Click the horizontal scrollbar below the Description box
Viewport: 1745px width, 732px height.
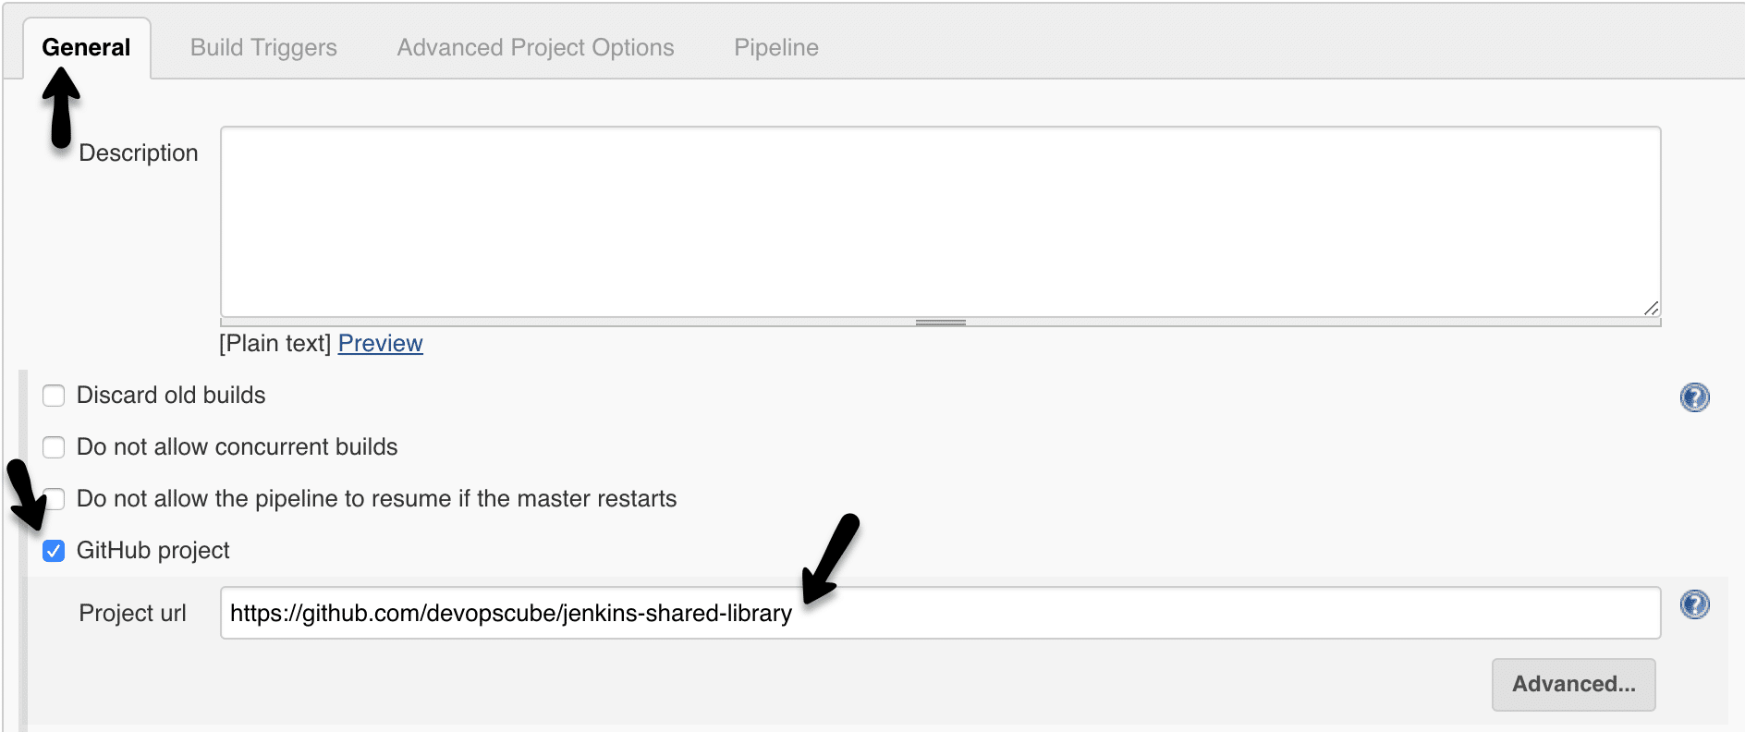tap(940, 321)
